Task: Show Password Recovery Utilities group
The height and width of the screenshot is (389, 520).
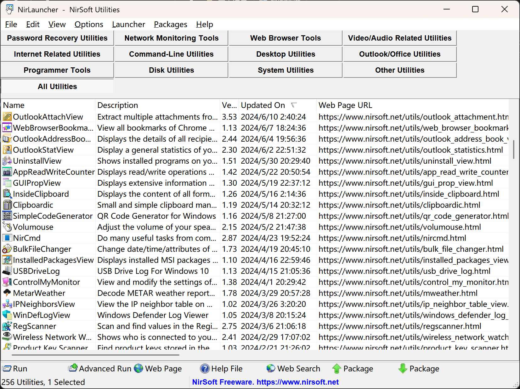Action: pyautogui.click(x=57, y=38)
